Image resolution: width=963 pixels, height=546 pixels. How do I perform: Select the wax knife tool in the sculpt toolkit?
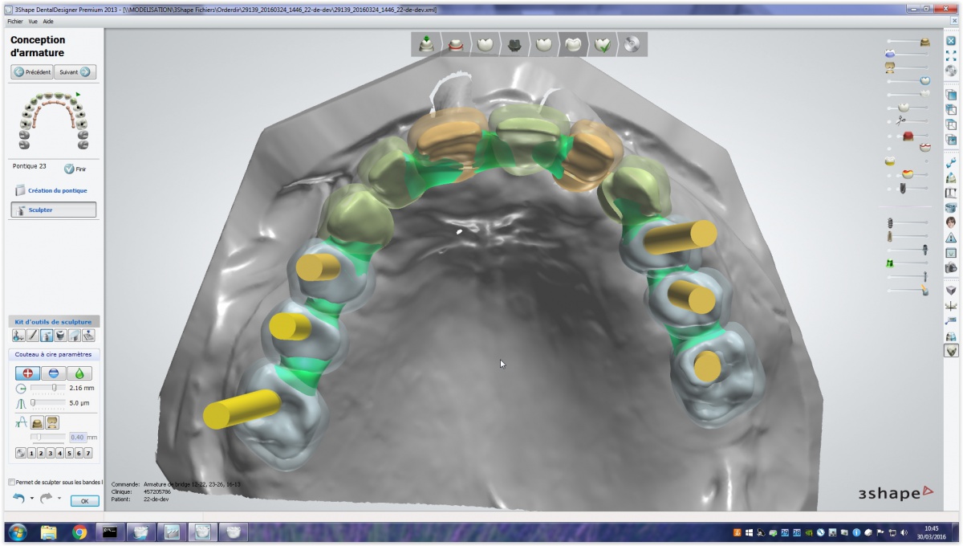[47, 336]
